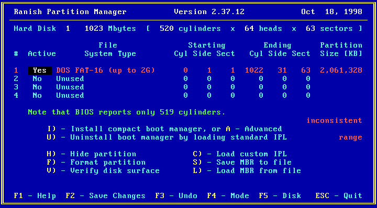Click 'Version 2.37.12' in the title line

pos(209,12)
